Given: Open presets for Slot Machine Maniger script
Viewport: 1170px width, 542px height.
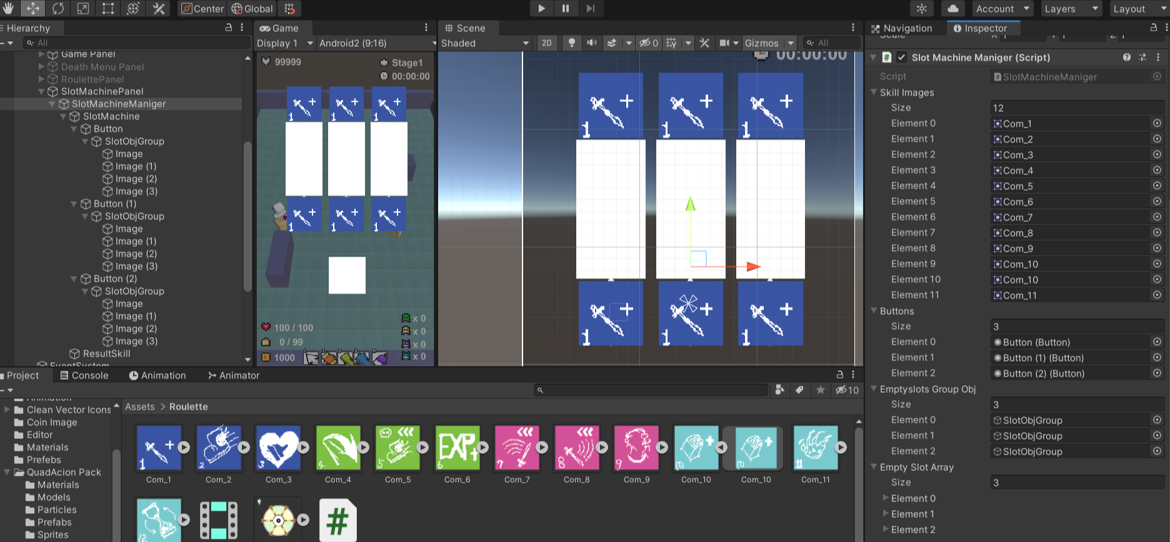Looking at the screenshot, I should (x=1142, y=57).
